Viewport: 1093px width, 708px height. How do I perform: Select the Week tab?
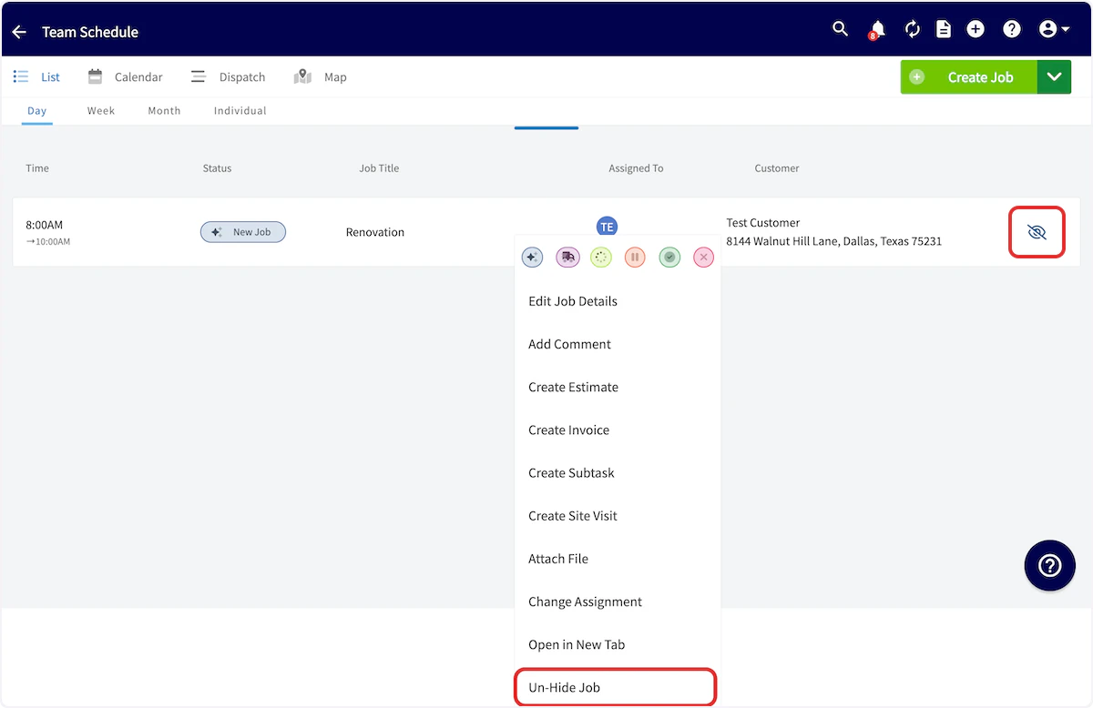click(x=101, y=111)
